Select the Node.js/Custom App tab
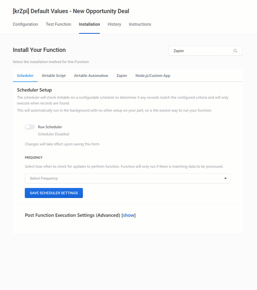Viewport: 257px width, 290px height. click(153, 76)
